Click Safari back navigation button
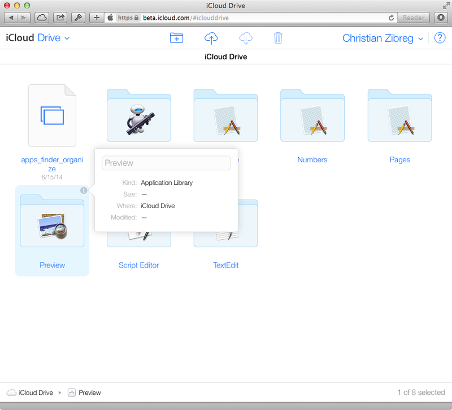This screenshot has width=452, height=410. coord(11,18)
